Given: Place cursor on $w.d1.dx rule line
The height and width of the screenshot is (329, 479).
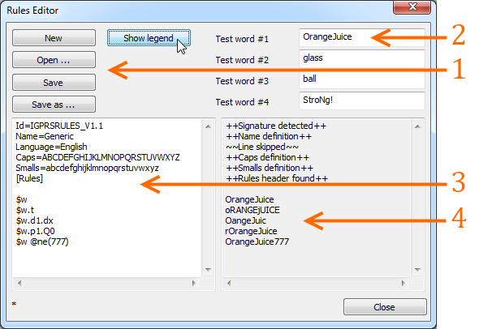Looking at the screenshot, I should 35,220.
